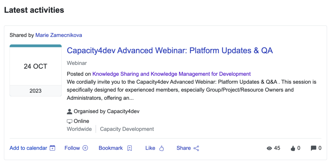The image size is (331, 164).
Task: Select the Capacity Development topic tag
Action: (127, 129)
